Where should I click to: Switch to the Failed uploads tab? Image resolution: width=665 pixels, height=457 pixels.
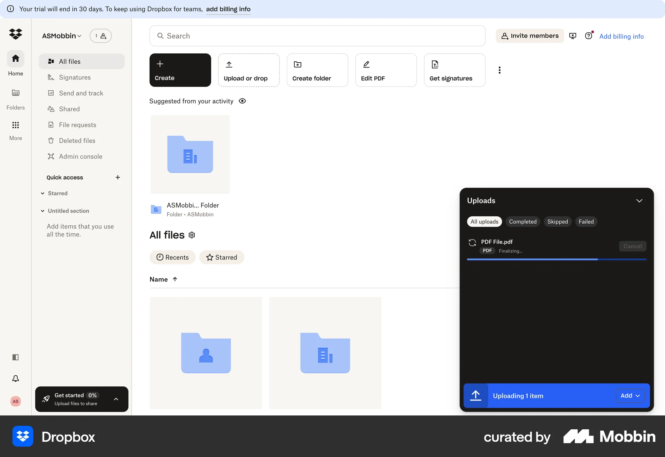click(586, 222)
